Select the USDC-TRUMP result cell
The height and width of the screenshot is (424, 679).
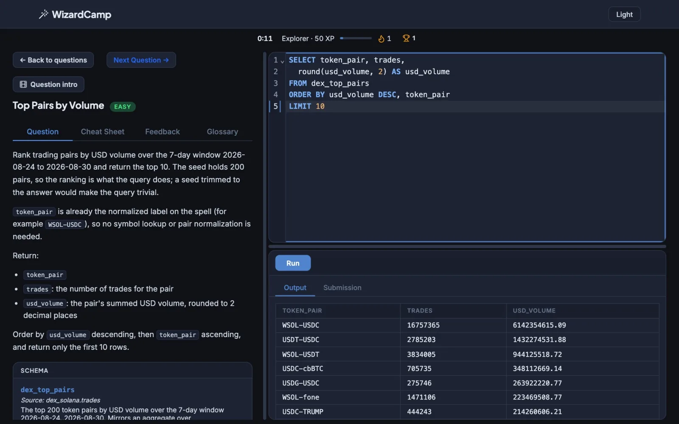point(338,412)
